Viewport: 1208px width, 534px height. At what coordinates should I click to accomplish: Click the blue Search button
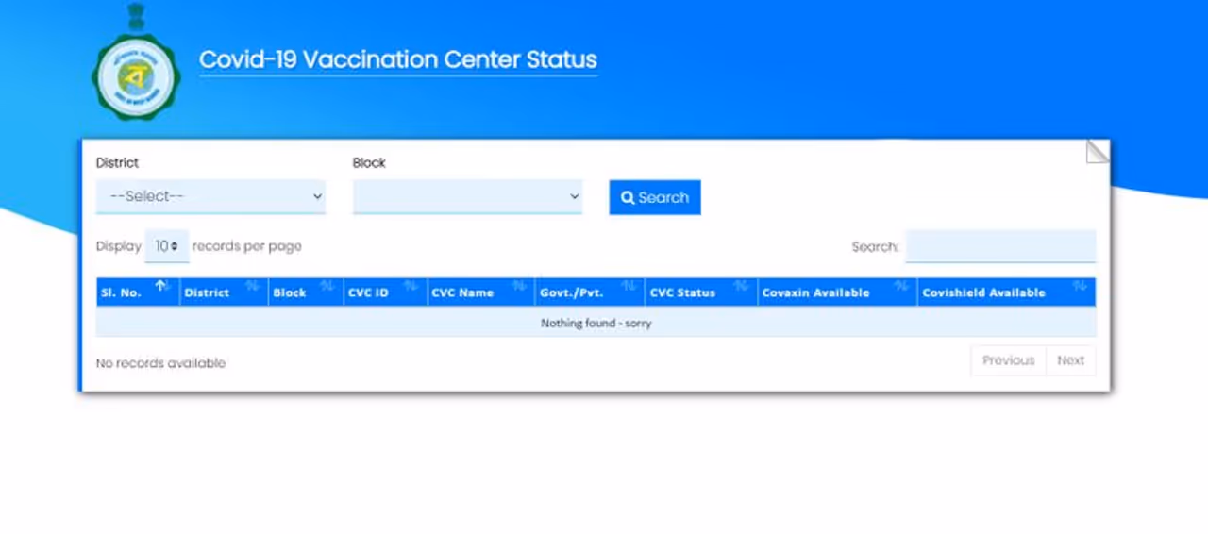(x=654, y=197)
